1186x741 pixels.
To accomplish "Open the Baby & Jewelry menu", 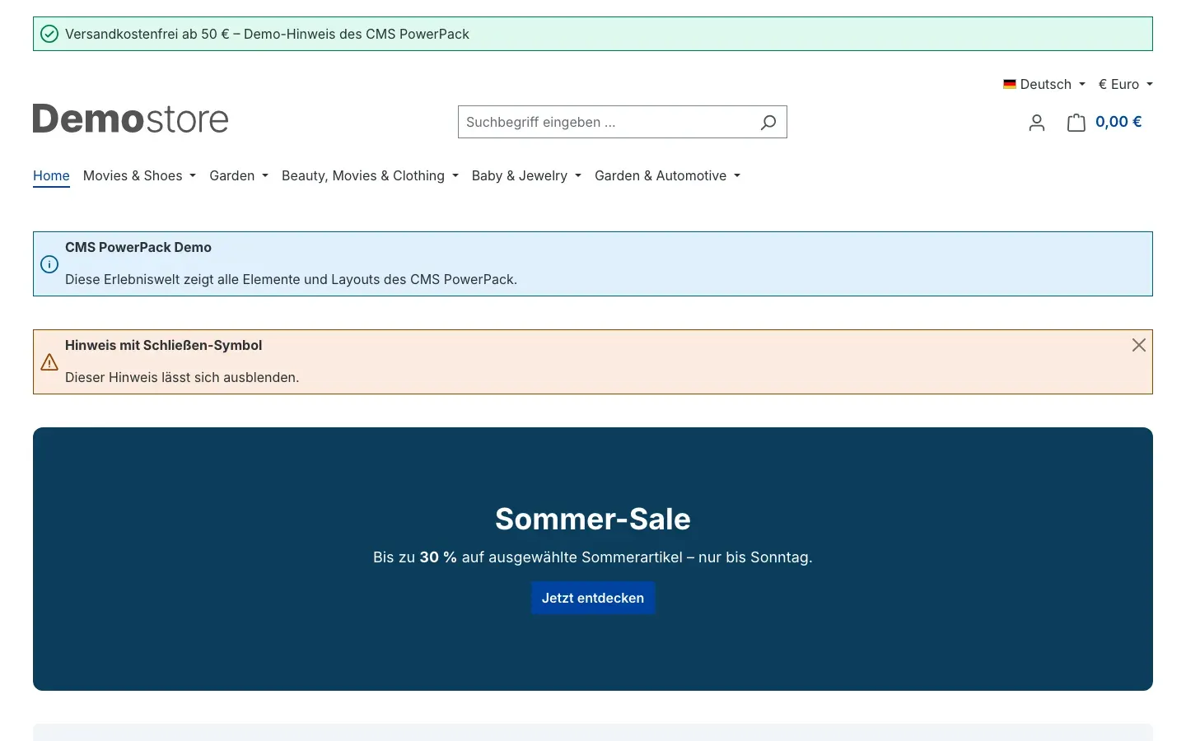I will (526, 175).
